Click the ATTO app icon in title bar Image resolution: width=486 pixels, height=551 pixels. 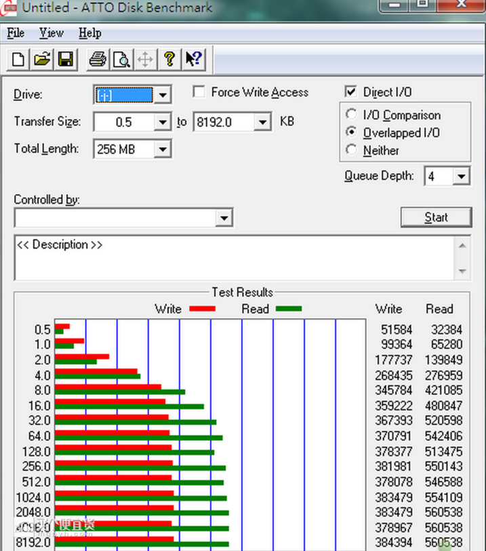coord(8,7)
